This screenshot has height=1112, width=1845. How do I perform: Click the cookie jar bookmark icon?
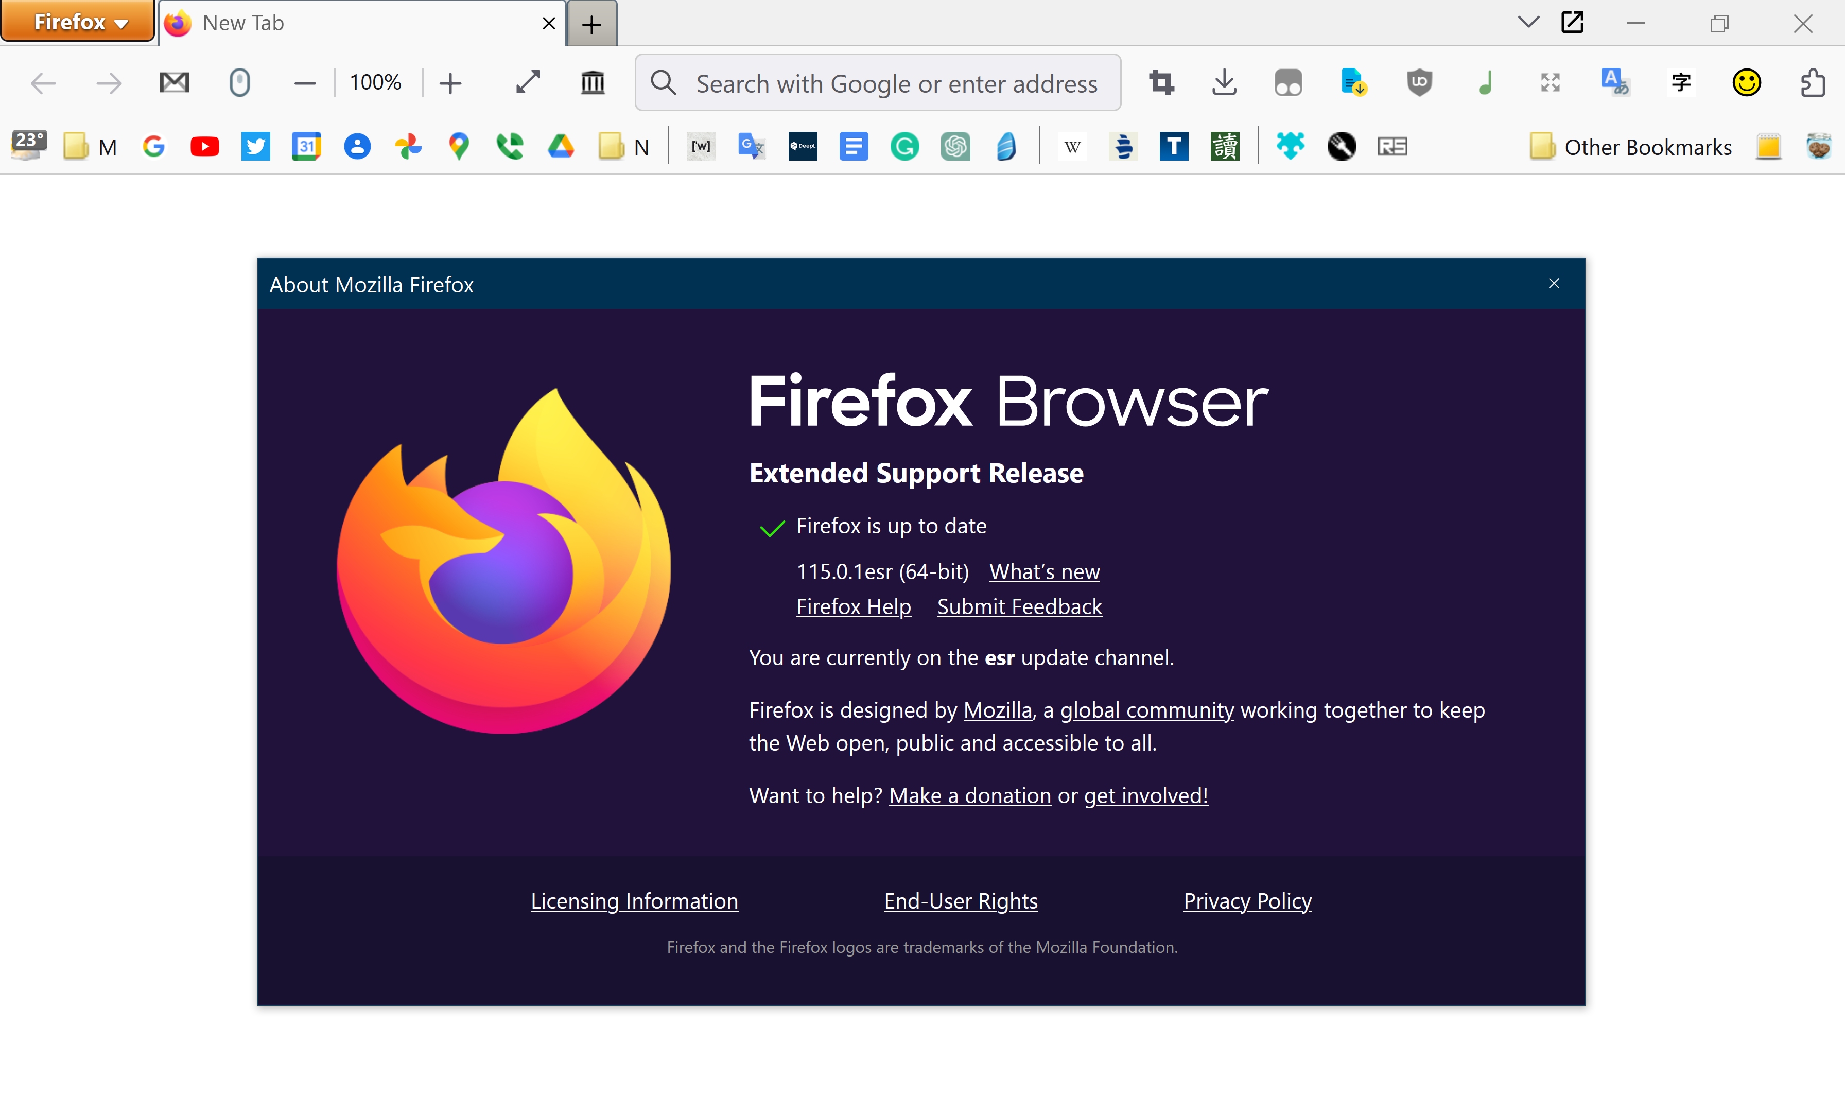click(1819, 147)
